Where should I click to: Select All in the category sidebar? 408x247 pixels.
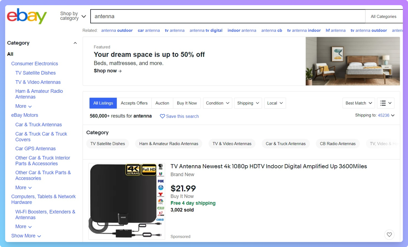pyautogui.click(x=10, y=54)
